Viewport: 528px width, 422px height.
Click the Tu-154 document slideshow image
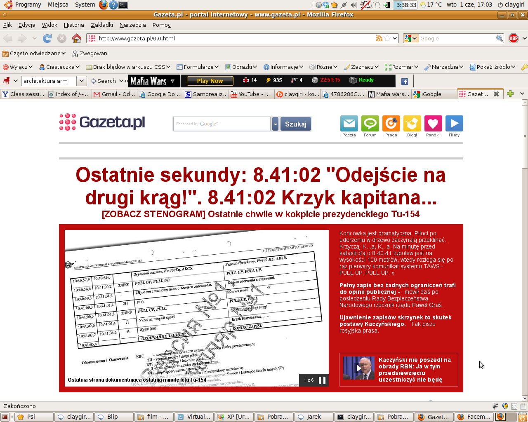point(197,308)
